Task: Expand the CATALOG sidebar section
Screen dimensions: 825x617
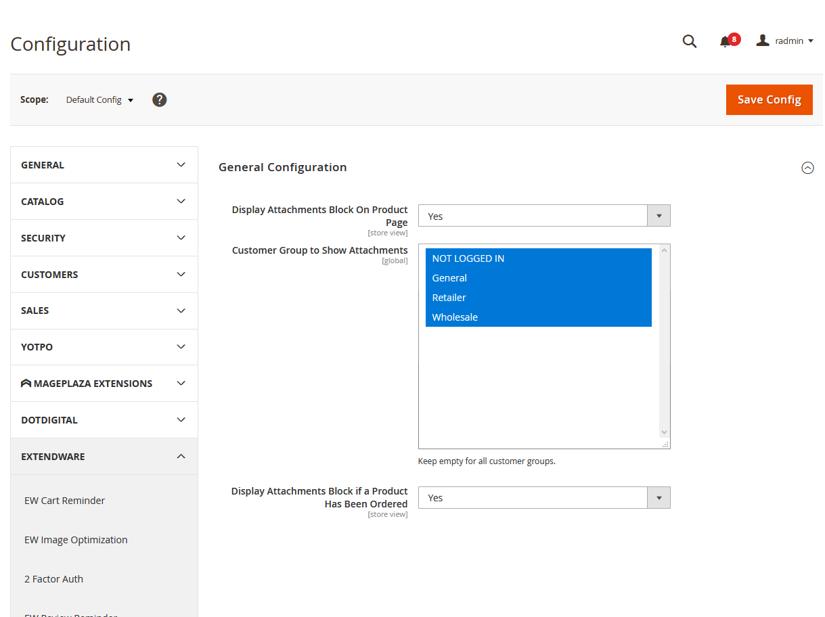Action: click(104, 202)
